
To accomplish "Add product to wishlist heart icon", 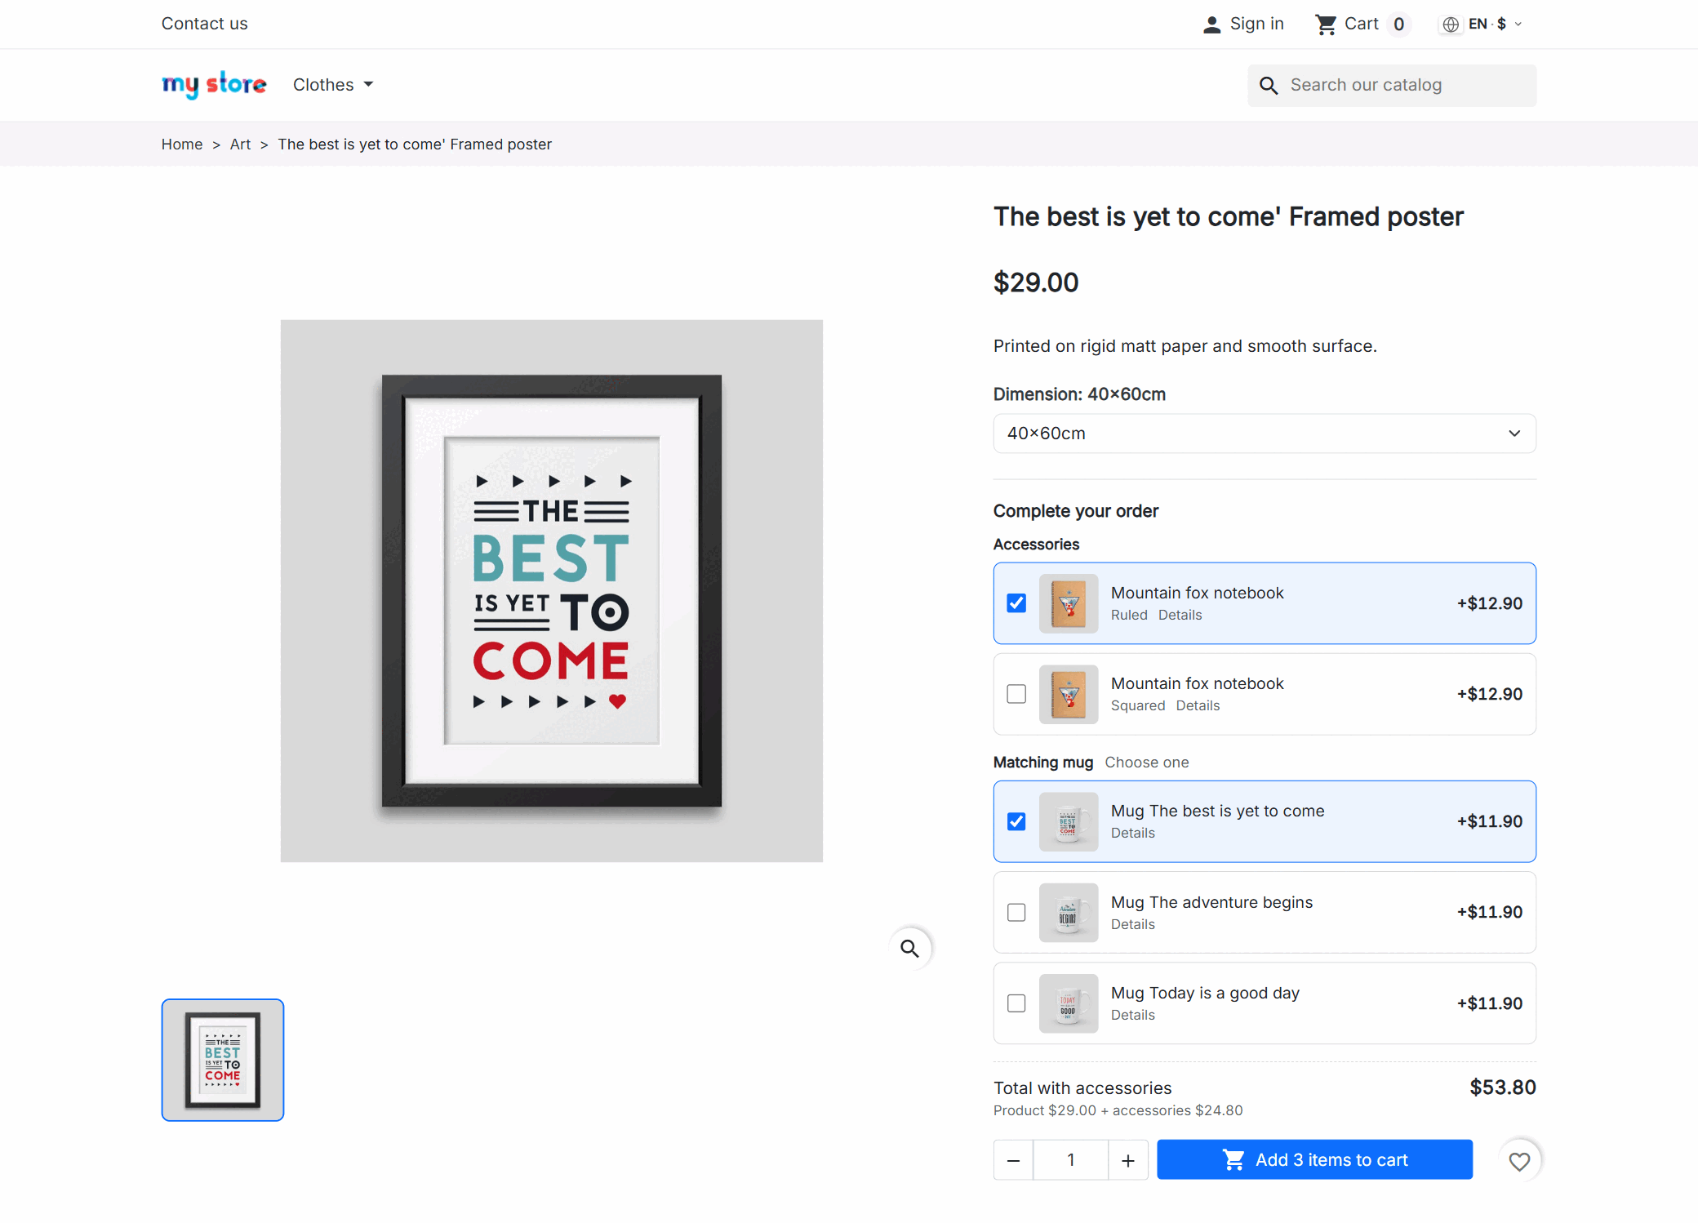I will coord(1519,1161).
